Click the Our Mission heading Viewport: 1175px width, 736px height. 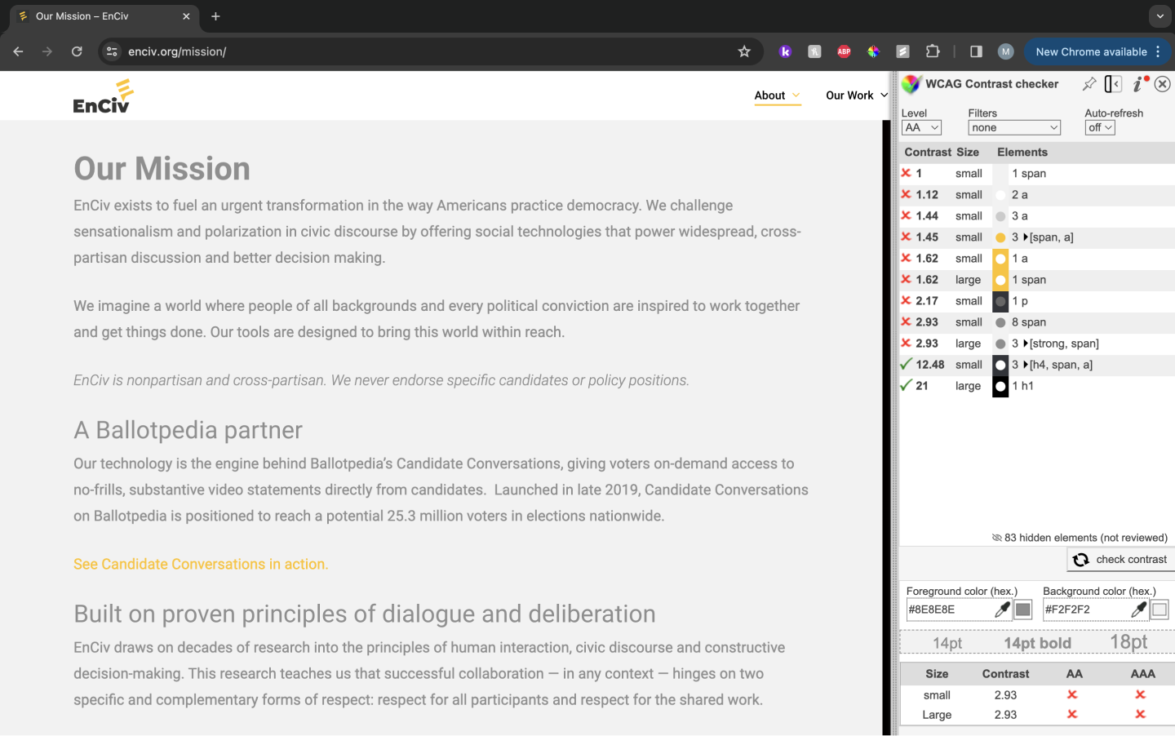click(162, 169)
